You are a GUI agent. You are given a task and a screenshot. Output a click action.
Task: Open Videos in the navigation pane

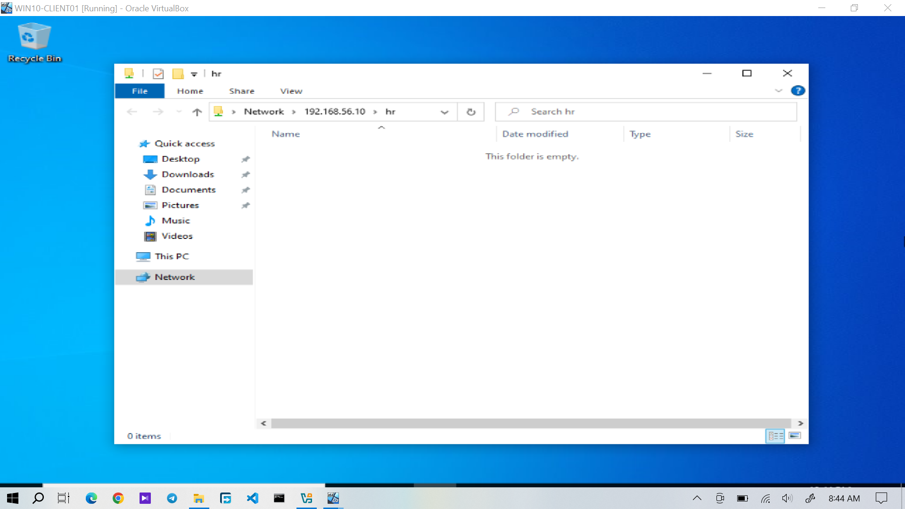[177, 236]
